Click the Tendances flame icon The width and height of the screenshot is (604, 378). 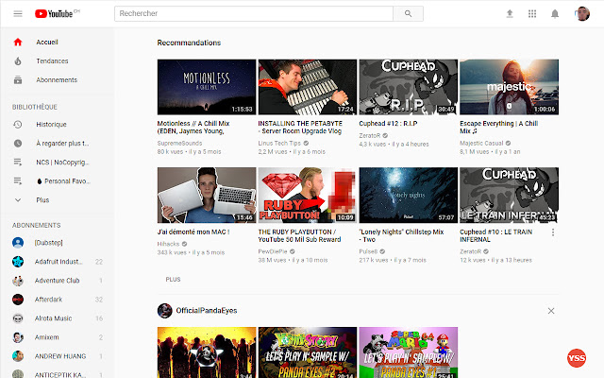[x=18, y=60]
